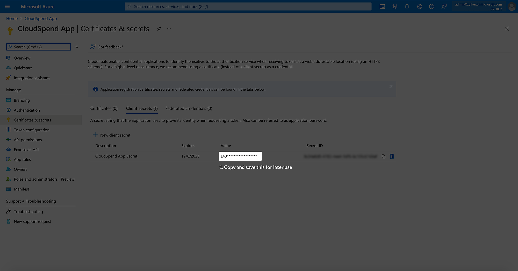Open the Notifications bell icon
The width and height of the screenshot is (518, 271).
[x=407, y=6]
